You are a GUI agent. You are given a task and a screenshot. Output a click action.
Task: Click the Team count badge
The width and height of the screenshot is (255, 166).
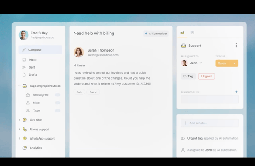(57, 111)
